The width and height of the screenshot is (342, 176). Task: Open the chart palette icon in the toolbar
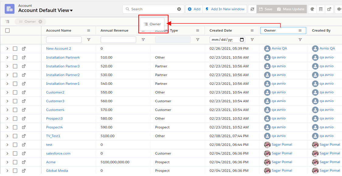click(x=312, y=9)
